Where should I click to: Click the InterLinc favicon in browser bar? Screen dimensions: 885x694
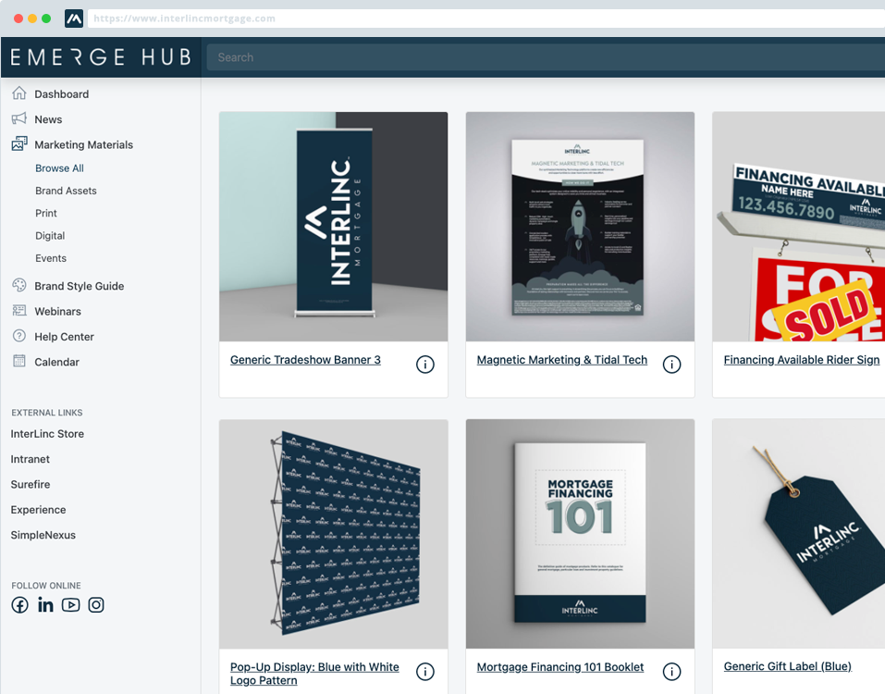click(x=74, y=19)
